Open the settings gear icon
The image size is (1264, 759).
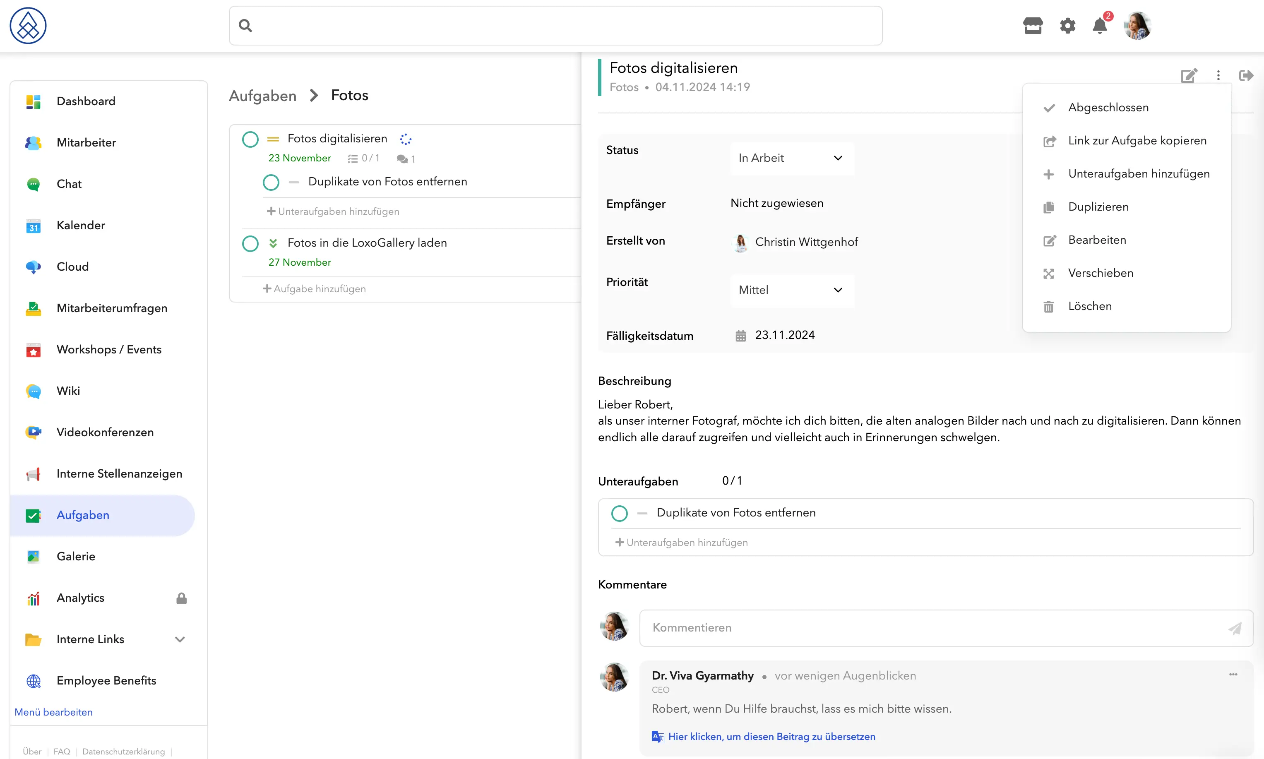click(x=1068, y=26)
